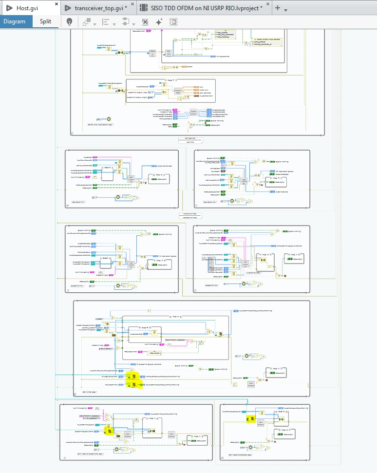Add a new document tab with plus button
Viewport: 377px width, 473px height.
(277, 8)
